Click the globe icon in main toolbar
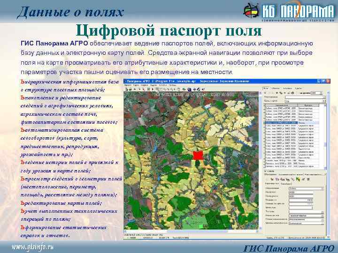Viewport: 338px width, 253px height. coord(189,89)
